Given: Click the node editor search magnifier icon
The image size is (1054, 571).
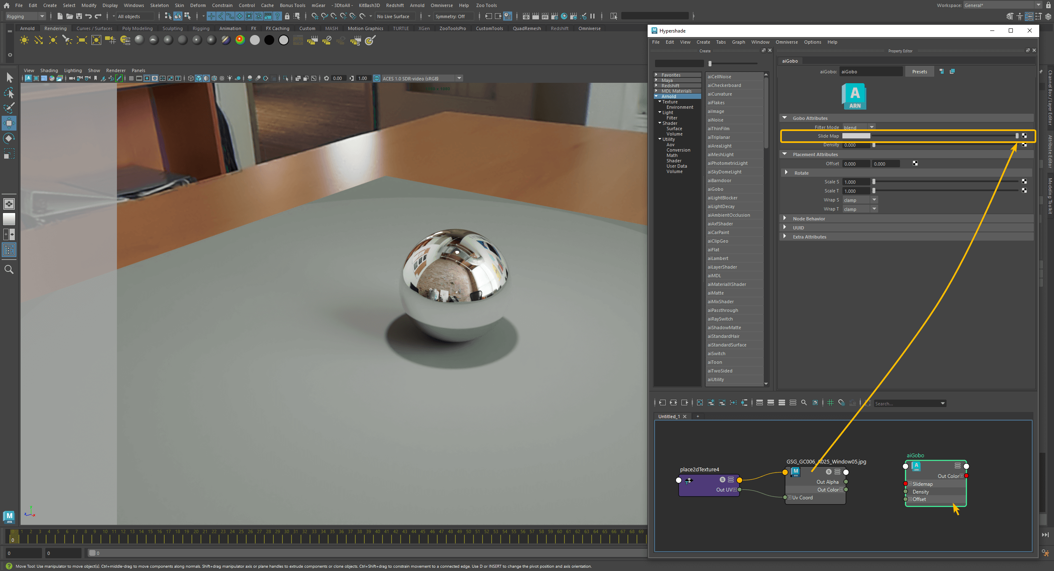Looking at the screenshot, I should 804,403.
